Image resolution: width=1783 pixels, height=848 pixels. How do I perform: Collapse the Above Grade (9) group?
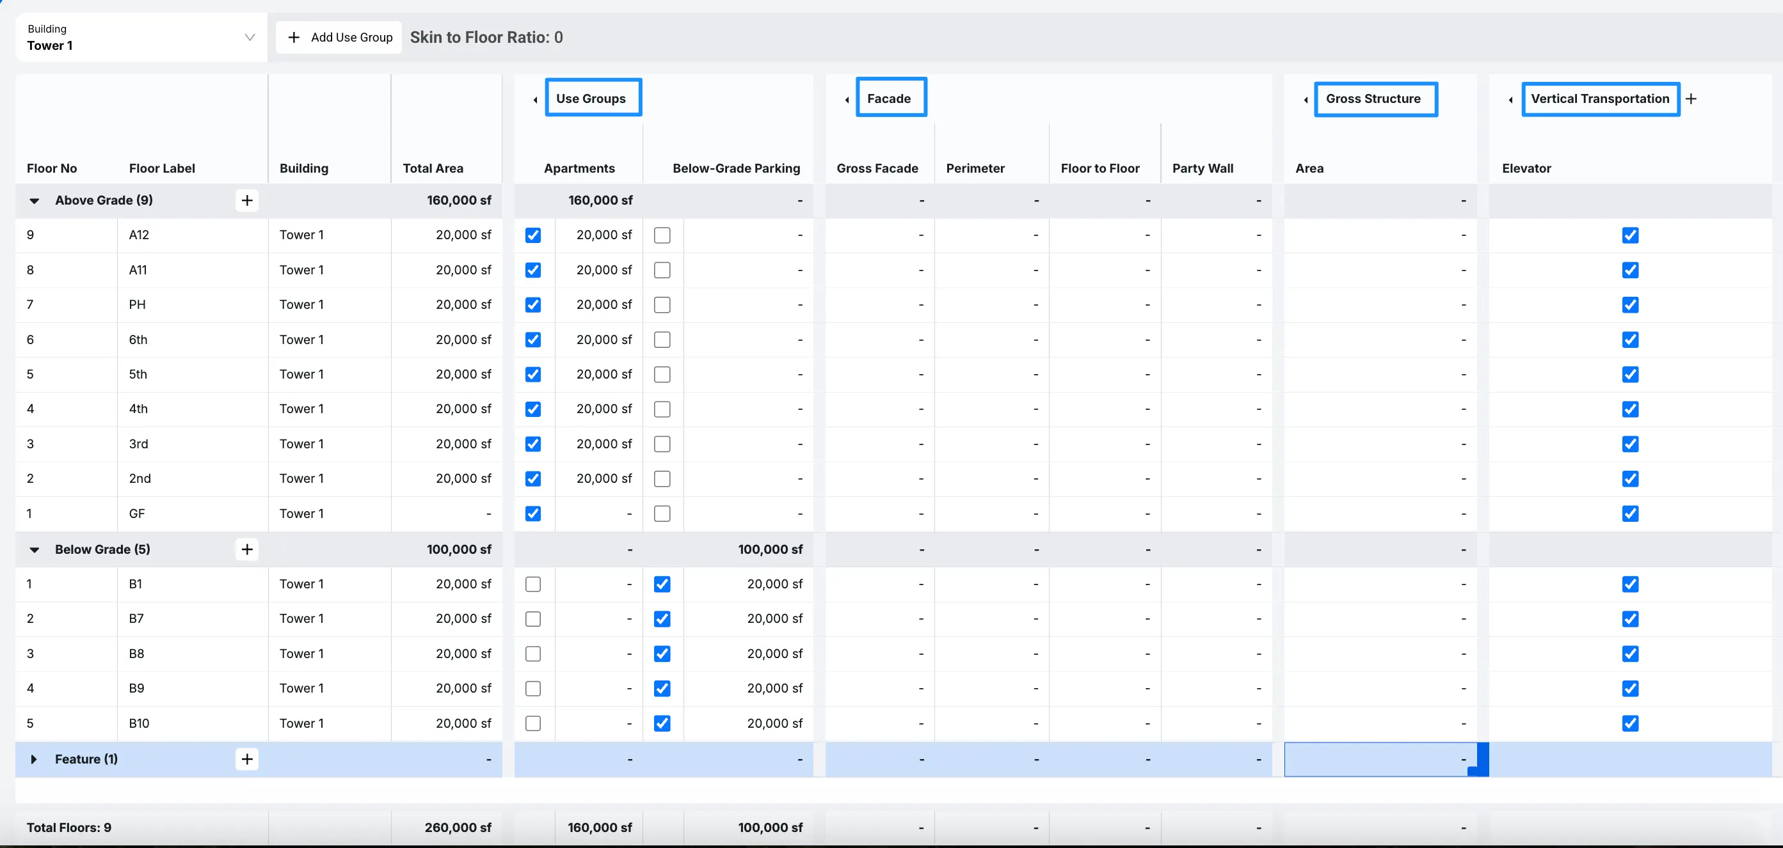pos(34,201)
